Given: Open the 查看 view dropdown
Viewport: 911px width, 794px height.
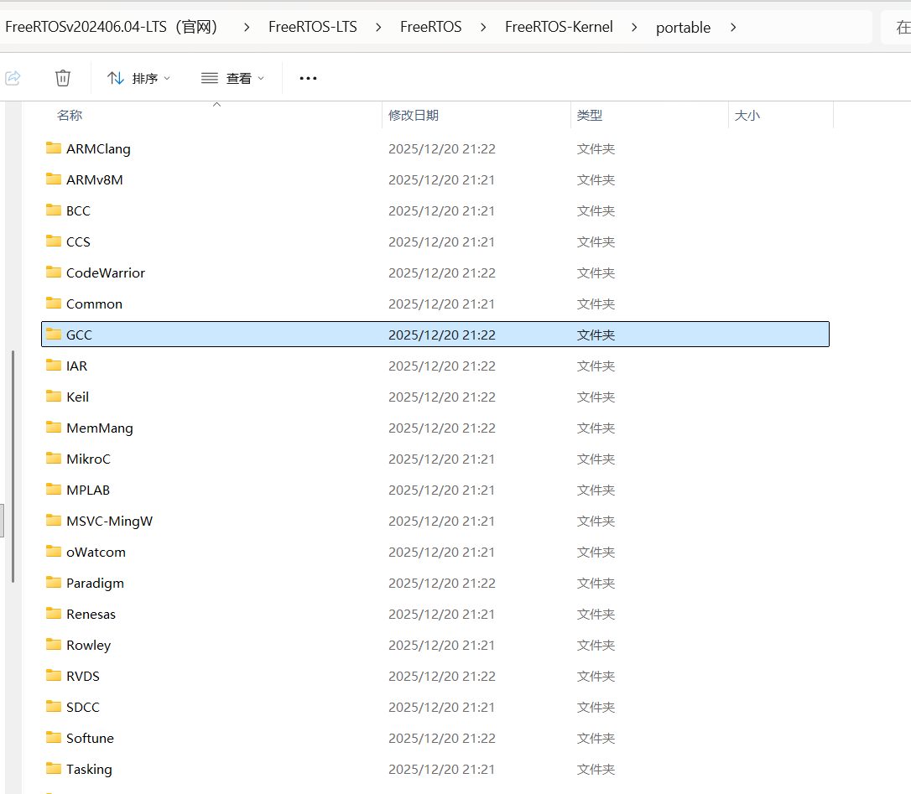Looking at the screenshot, I should 232,79.
